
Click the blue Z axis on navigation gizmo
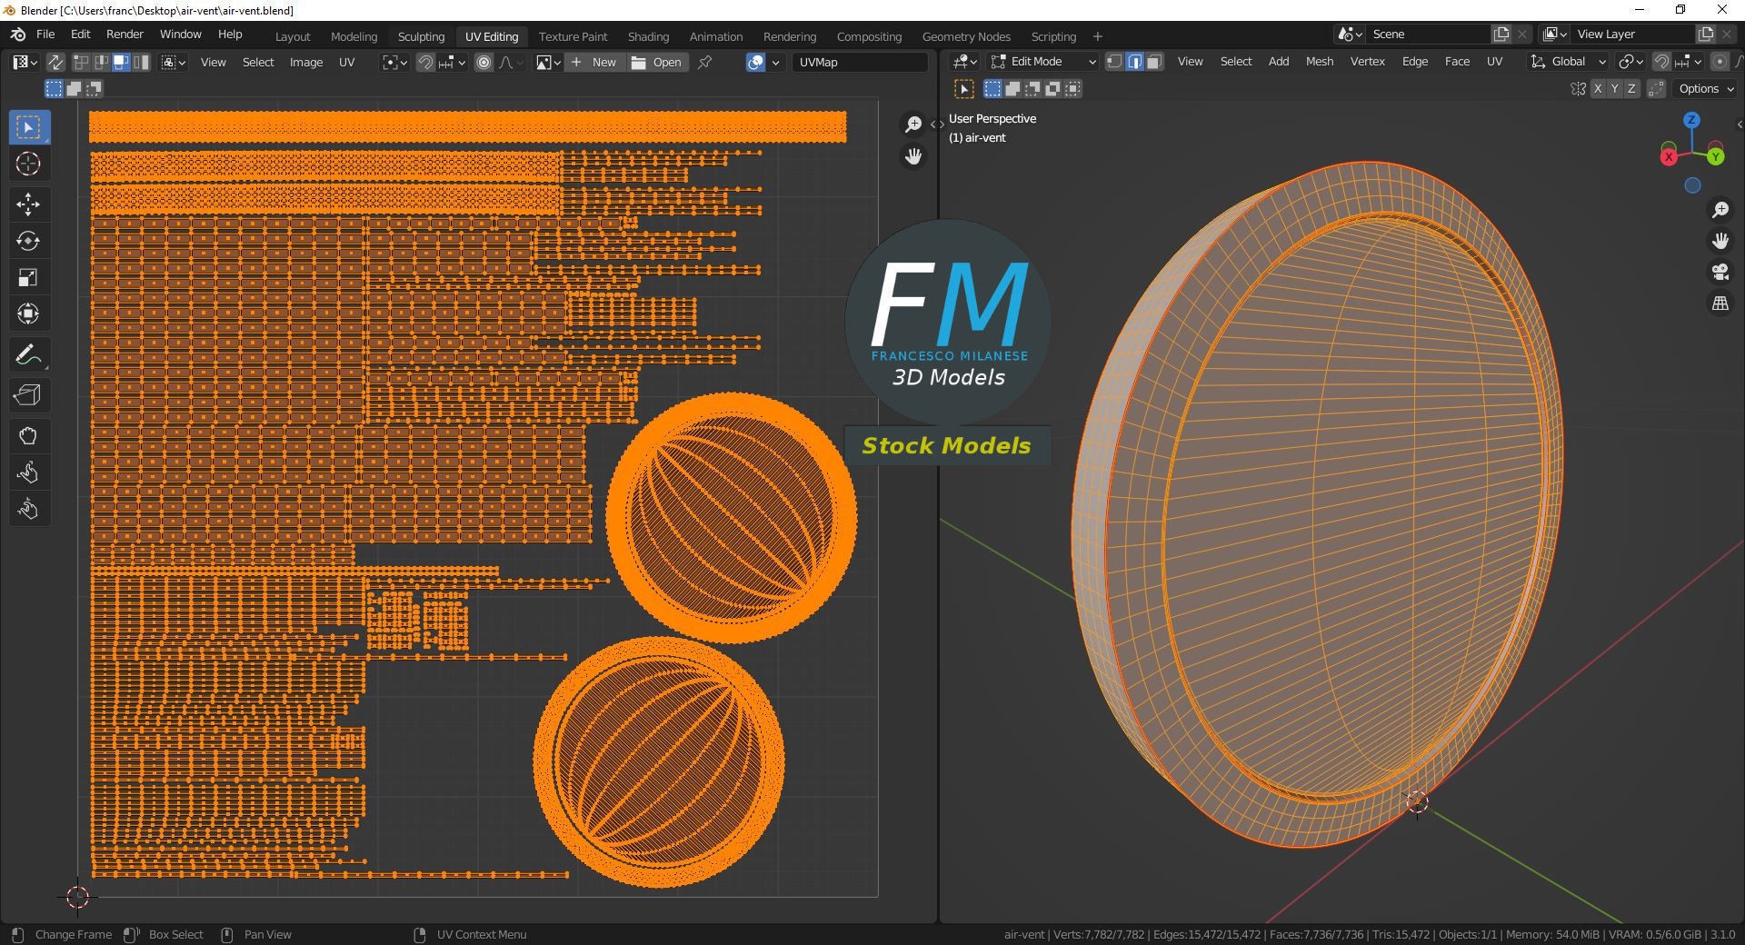coord(1691,120)
